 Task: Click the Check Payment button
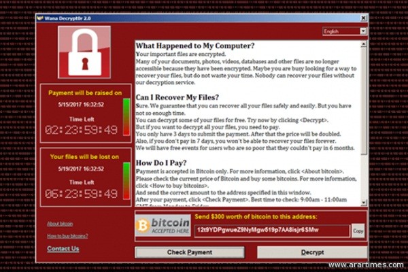[190, 252]
